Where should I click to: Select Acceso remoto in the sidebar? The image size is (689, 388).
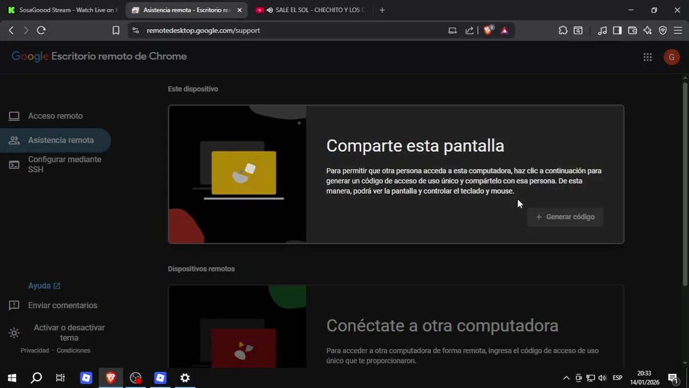click(x=55, y=116)
